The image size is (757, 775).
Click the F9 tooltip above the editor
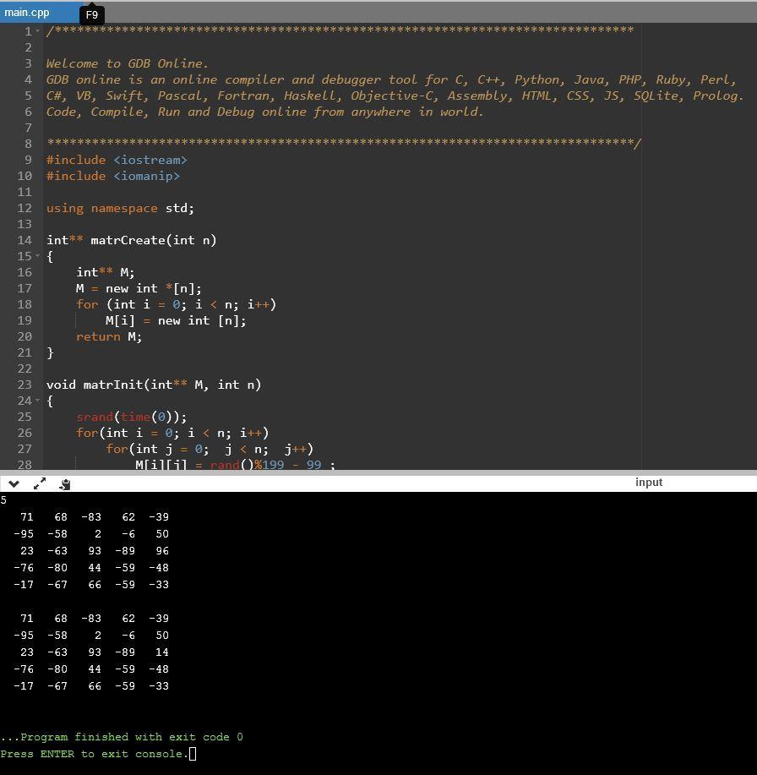(92, 15)
